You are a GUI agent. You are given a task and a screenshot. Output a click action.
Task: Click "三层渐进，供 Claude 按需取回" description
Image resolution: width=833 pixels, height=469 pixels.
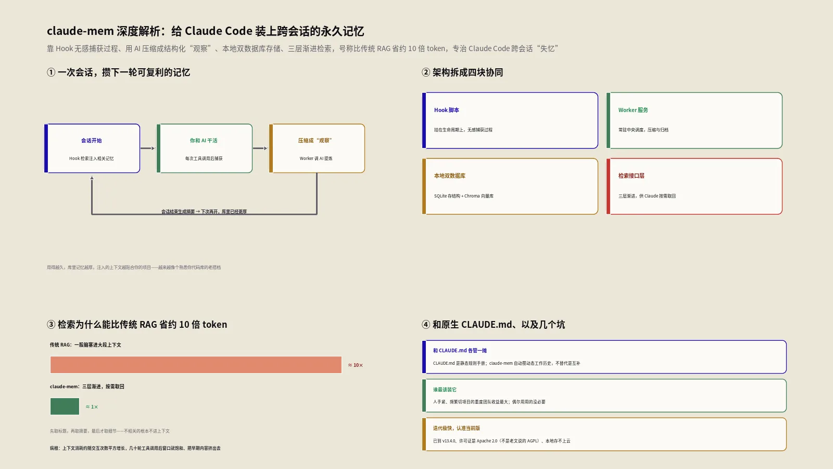coord(647,196)
